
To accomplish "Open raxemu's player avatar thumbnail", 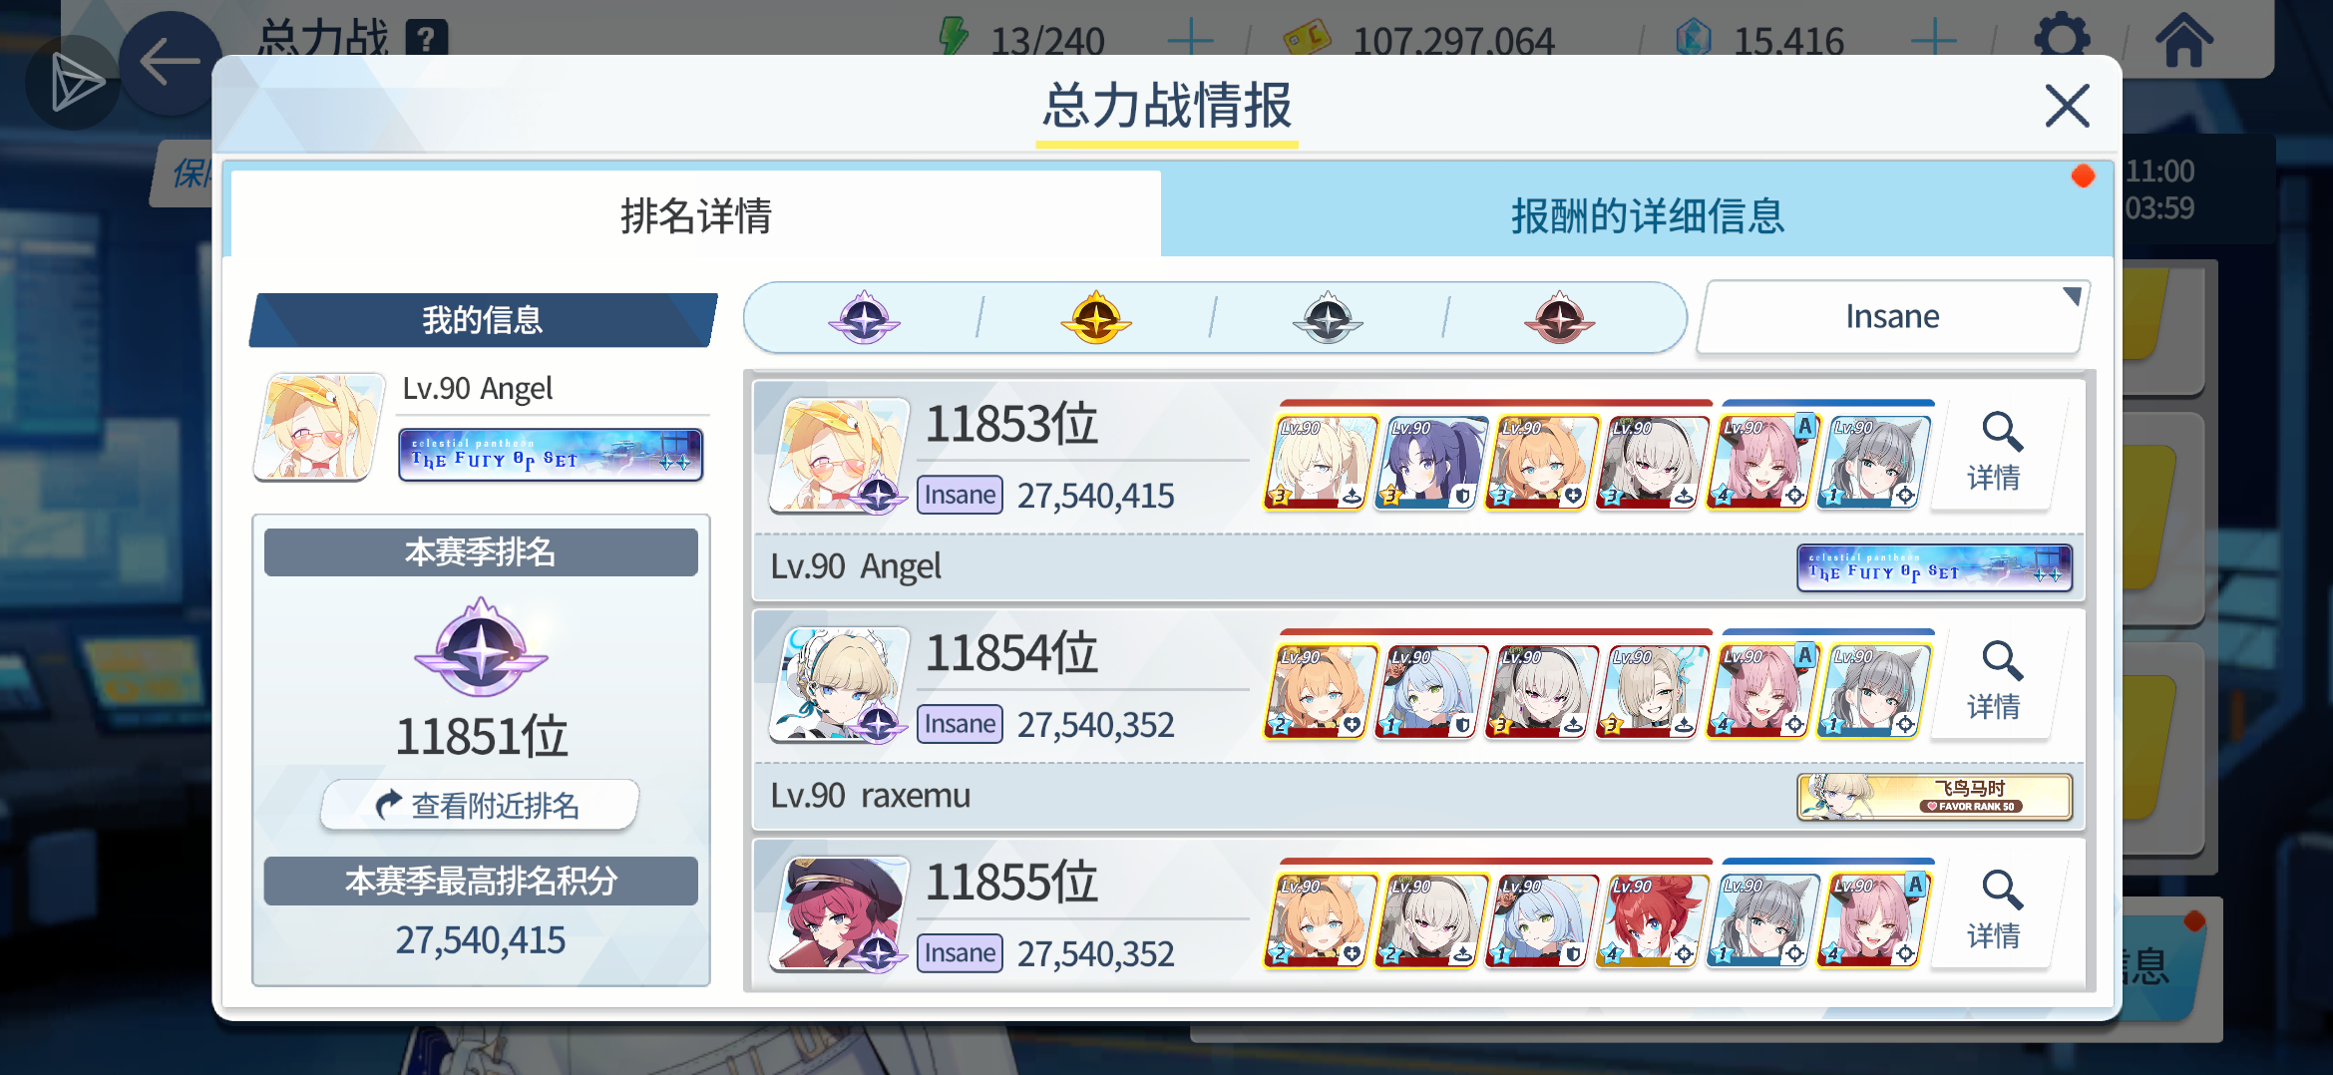I will (x=840, y=684).
